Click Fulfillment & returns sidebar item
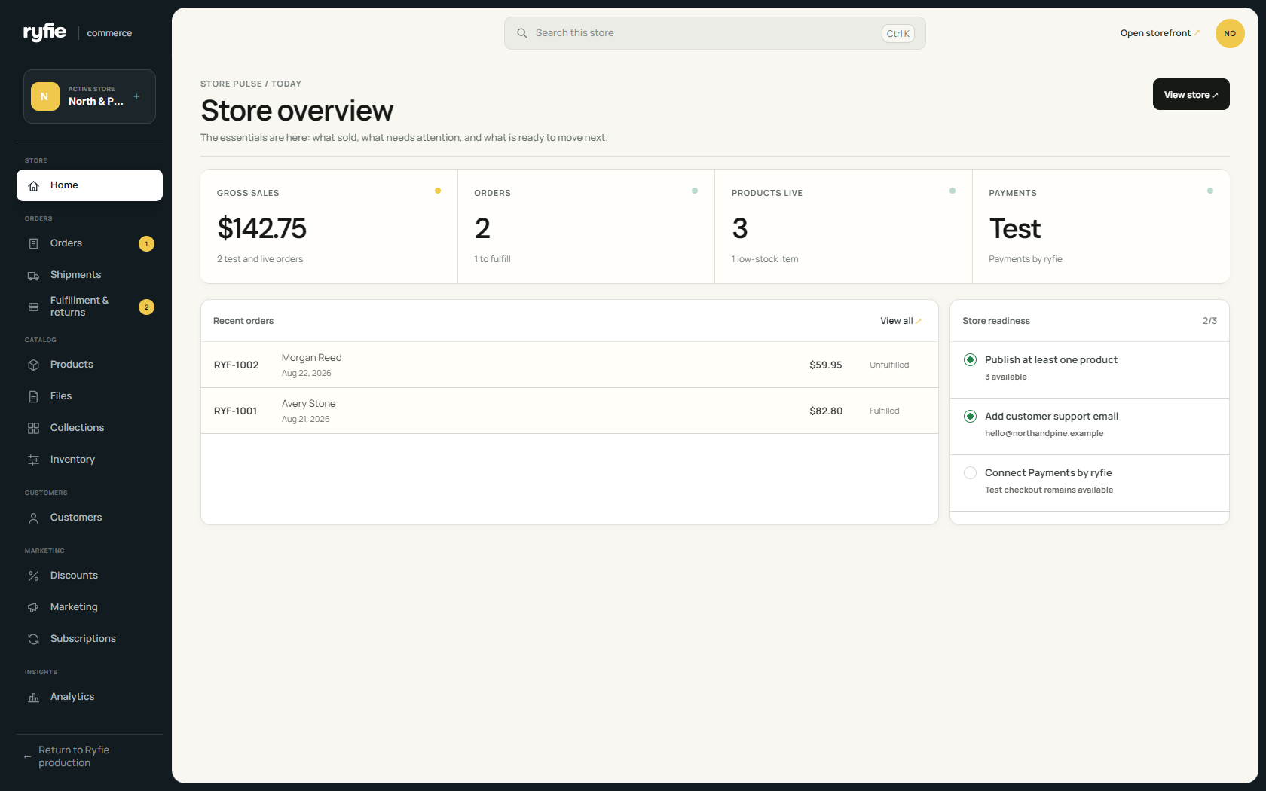This screenshot has width=1266, height=791. click(90, 307)
